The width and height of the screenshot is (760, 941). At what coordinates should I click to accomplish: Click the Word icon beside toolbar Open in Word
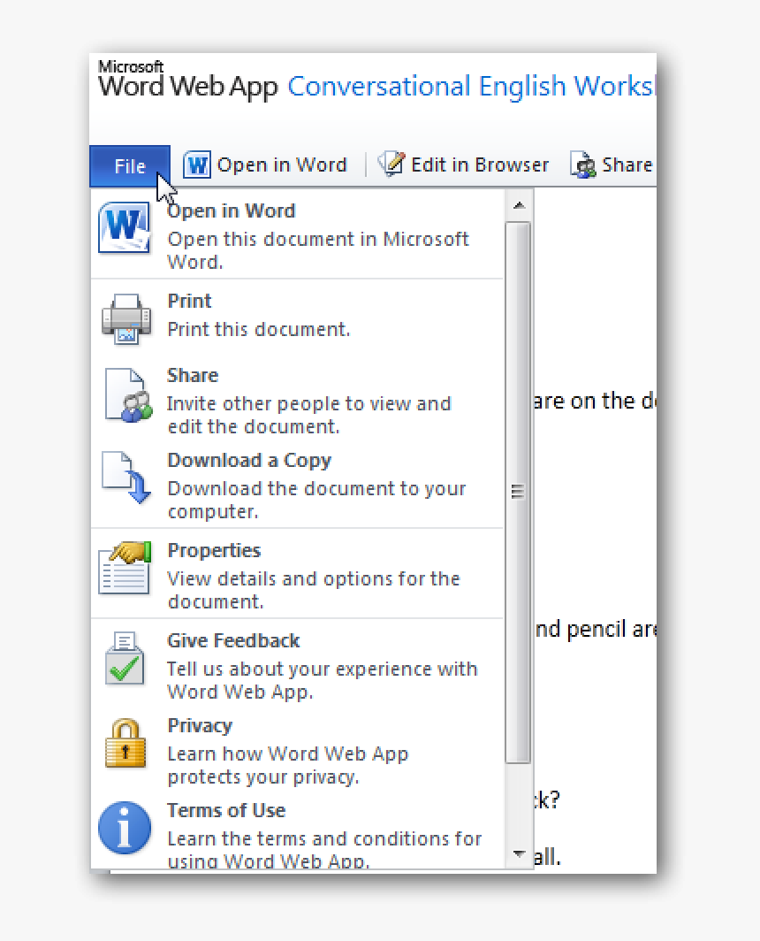click(197, 164)
